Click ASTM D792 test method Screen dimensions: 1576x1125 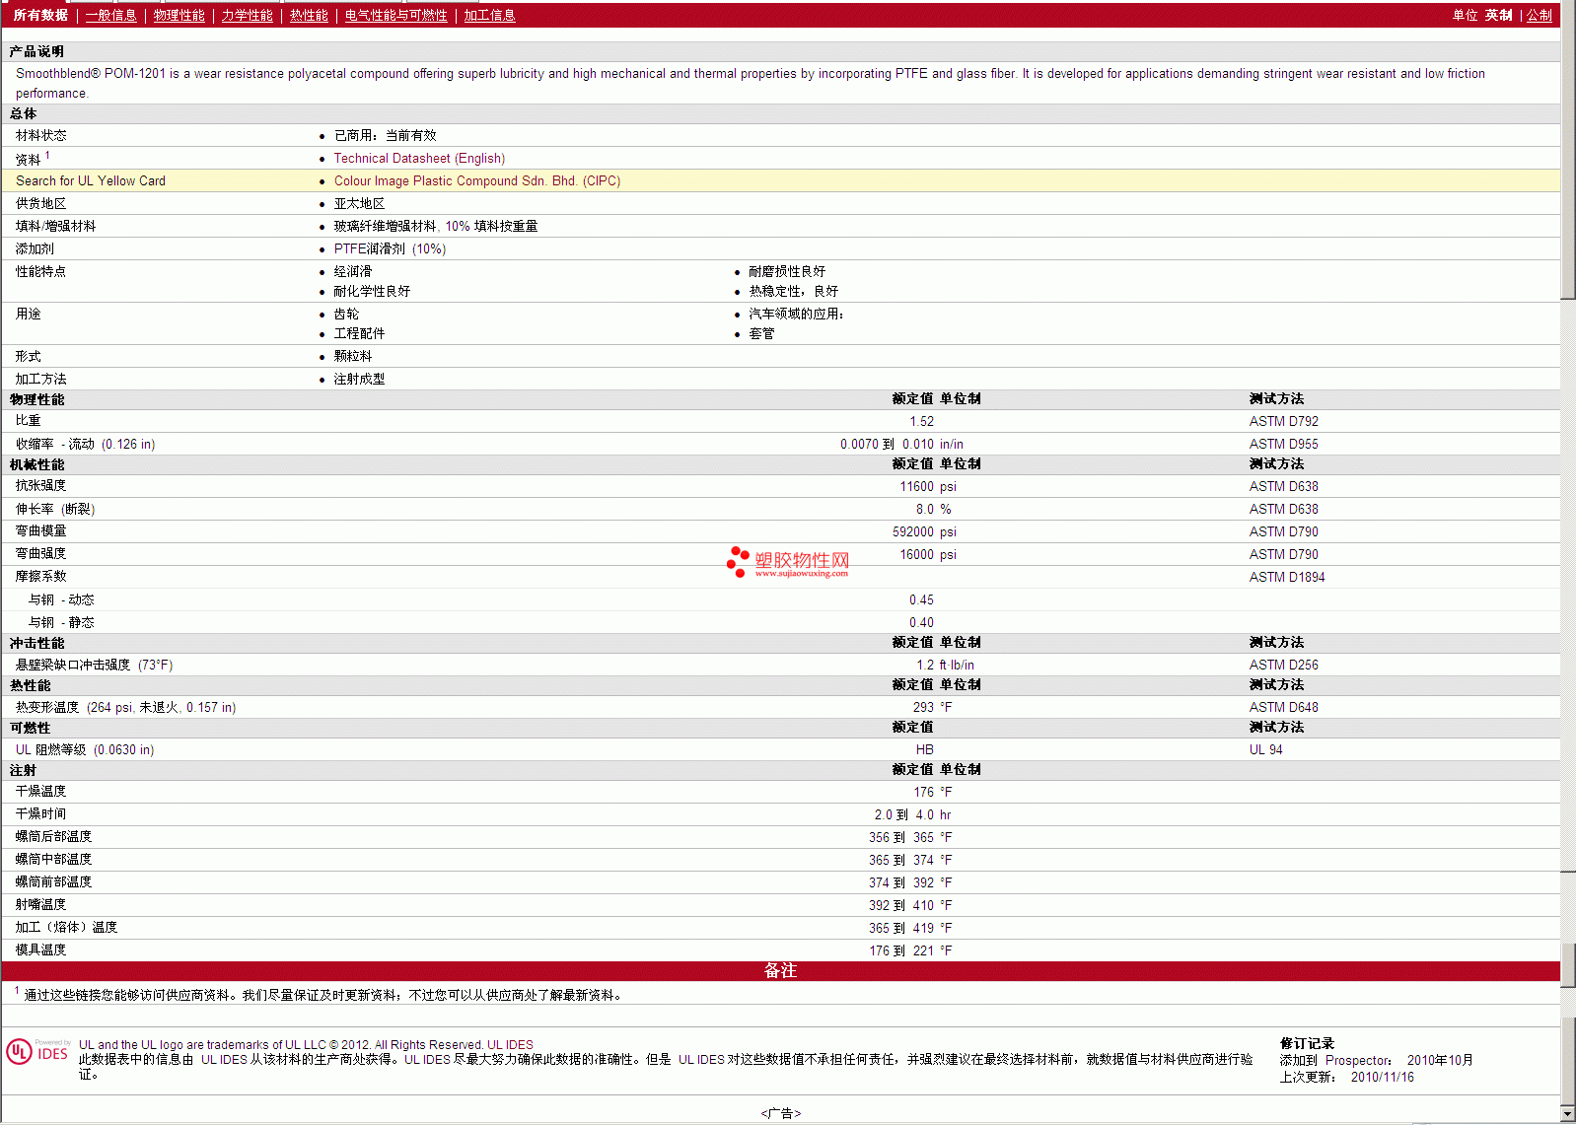click(1283, 422)
